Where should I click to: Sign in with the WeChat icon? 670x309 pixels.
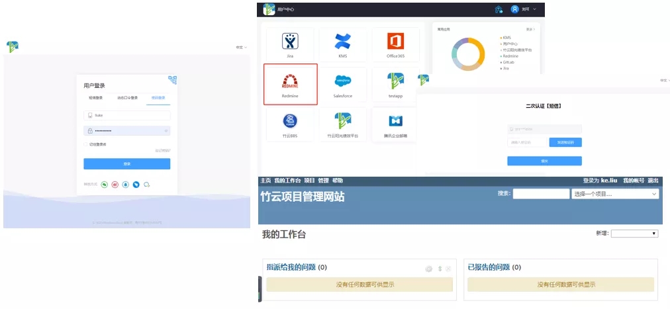104,185
